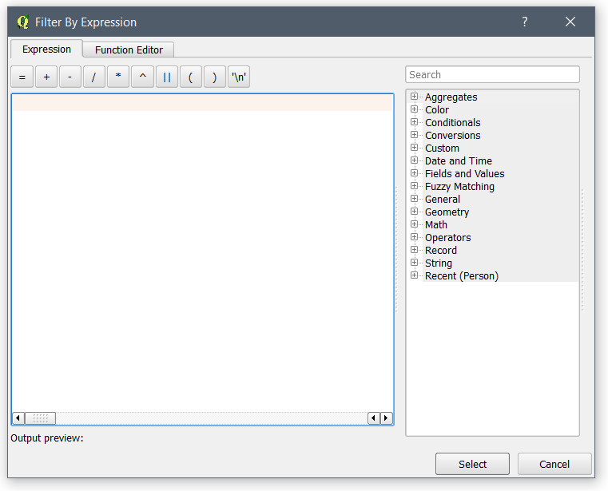The image size is (608, 491).
Task: Insert the string concatenation || operator
Action: point(166,77)
